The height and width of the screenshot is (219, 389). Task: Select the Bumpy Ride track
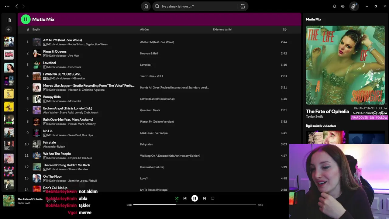pyautogui.click(x=52, y=97)
